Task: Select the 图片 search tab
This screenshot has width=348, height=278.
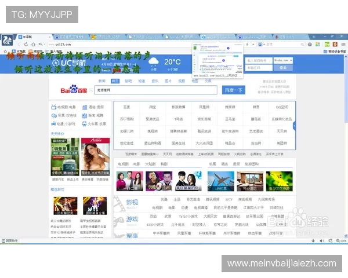Action: (x=168, y=81)
